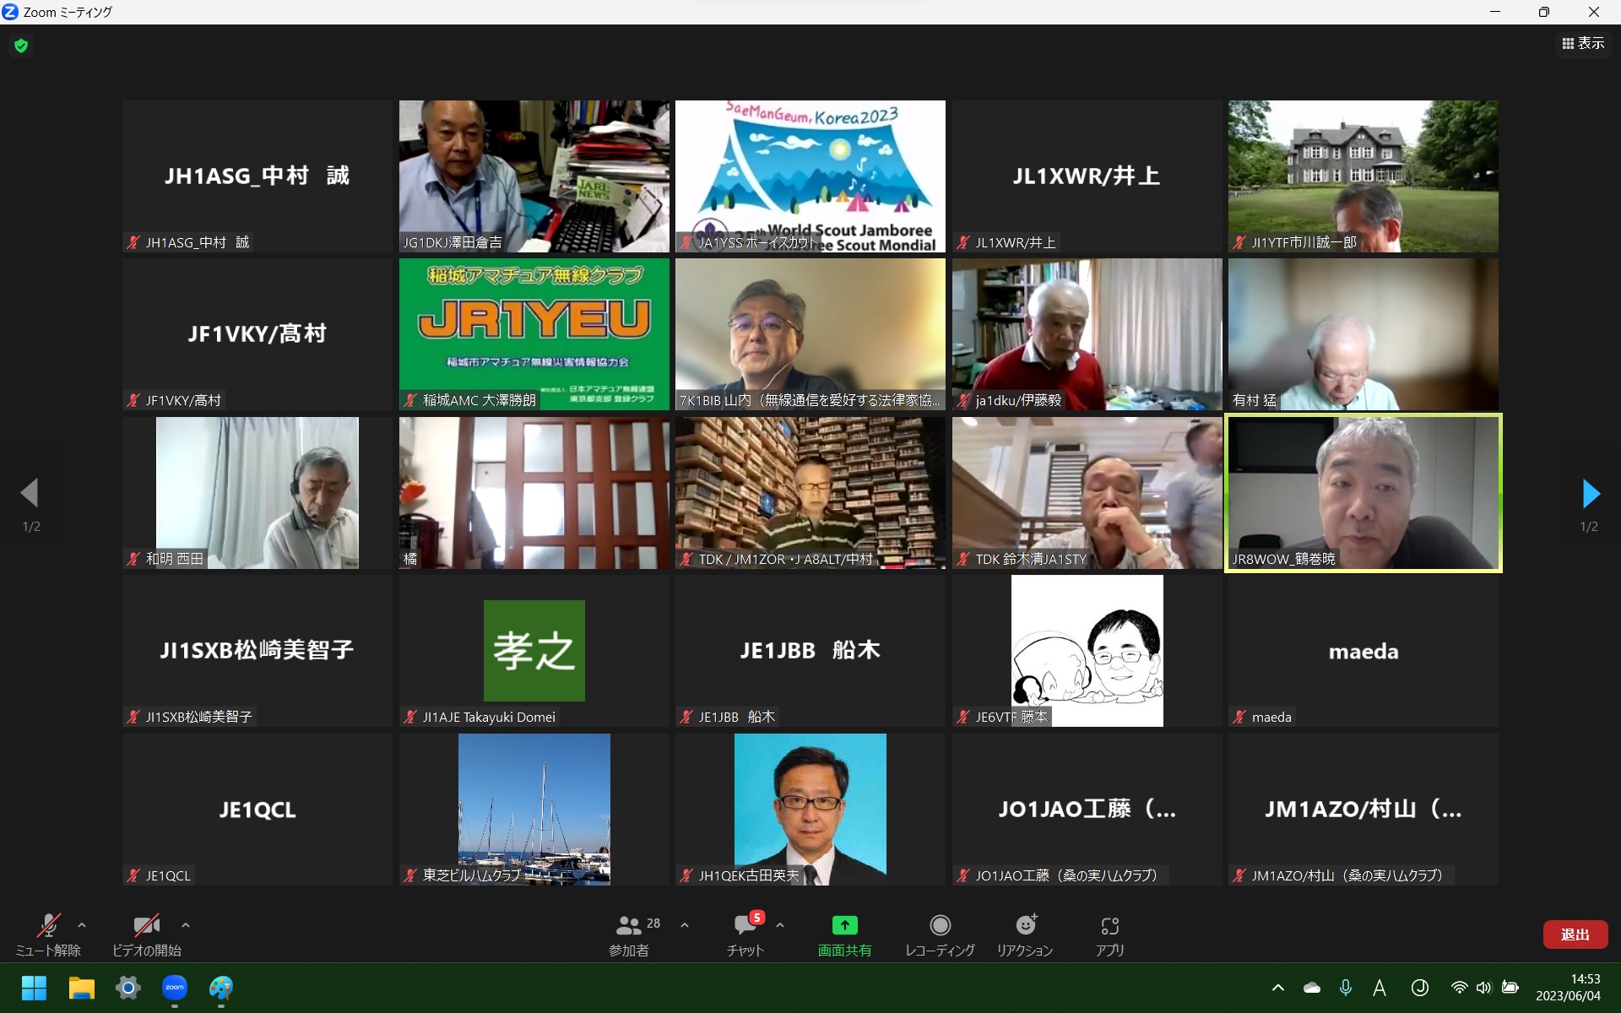
Task: Click the red 退出 leave button
Action: [1575, 934]
